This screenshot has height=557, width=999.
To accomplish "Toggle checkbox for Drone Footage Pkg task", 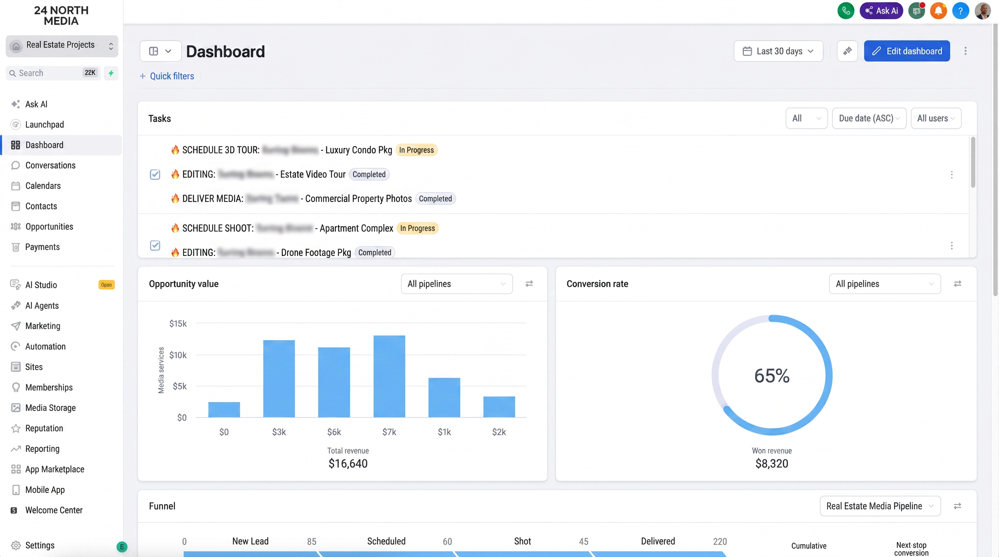I will 155,246.
